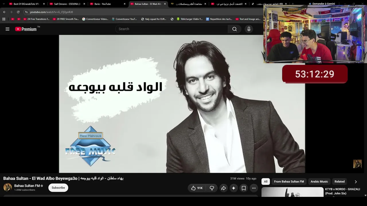Like the video with thumbs up

197,188
